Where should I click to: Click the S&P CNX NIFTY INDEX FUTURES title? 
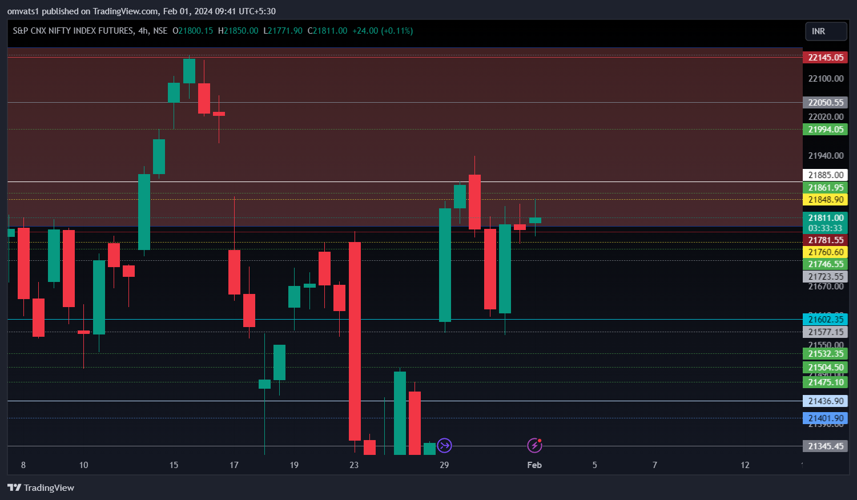[73, 31]
